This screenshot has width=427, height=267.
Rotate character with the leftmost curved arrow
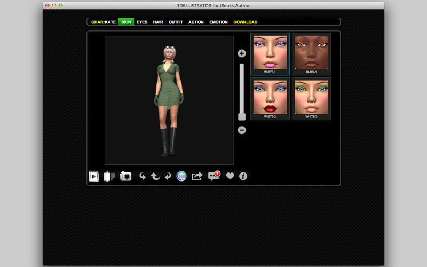coord(143,176)
